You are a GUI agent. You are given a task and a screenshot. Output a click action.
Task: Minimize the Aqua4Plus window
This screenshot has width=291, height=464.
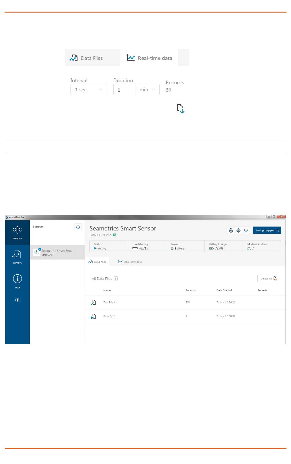point(269,217)
